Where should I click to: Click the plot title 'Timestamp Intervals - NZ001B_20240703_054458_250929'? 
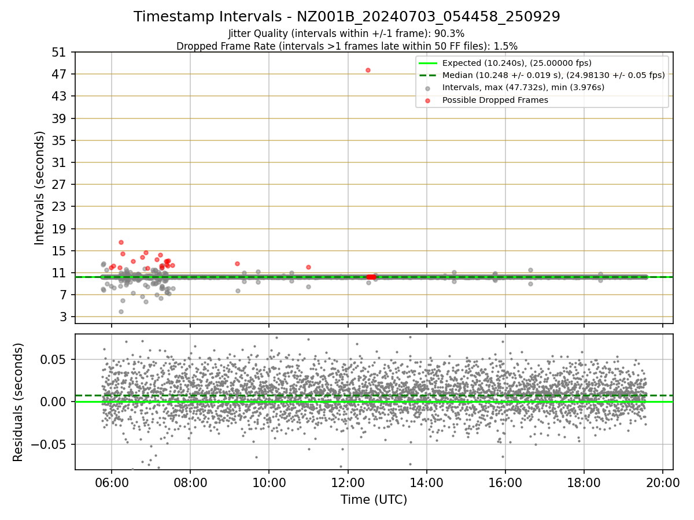click(x=347, y=17)
